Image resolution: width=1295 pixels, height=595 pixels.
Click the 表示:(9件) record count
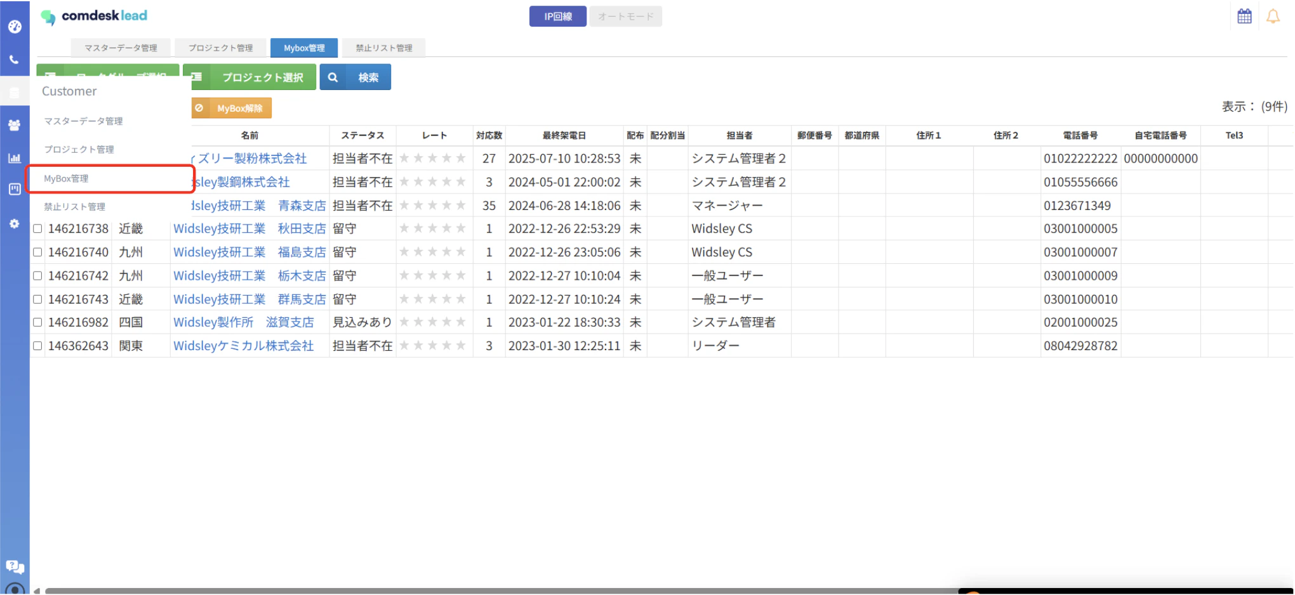(1254, 107)
